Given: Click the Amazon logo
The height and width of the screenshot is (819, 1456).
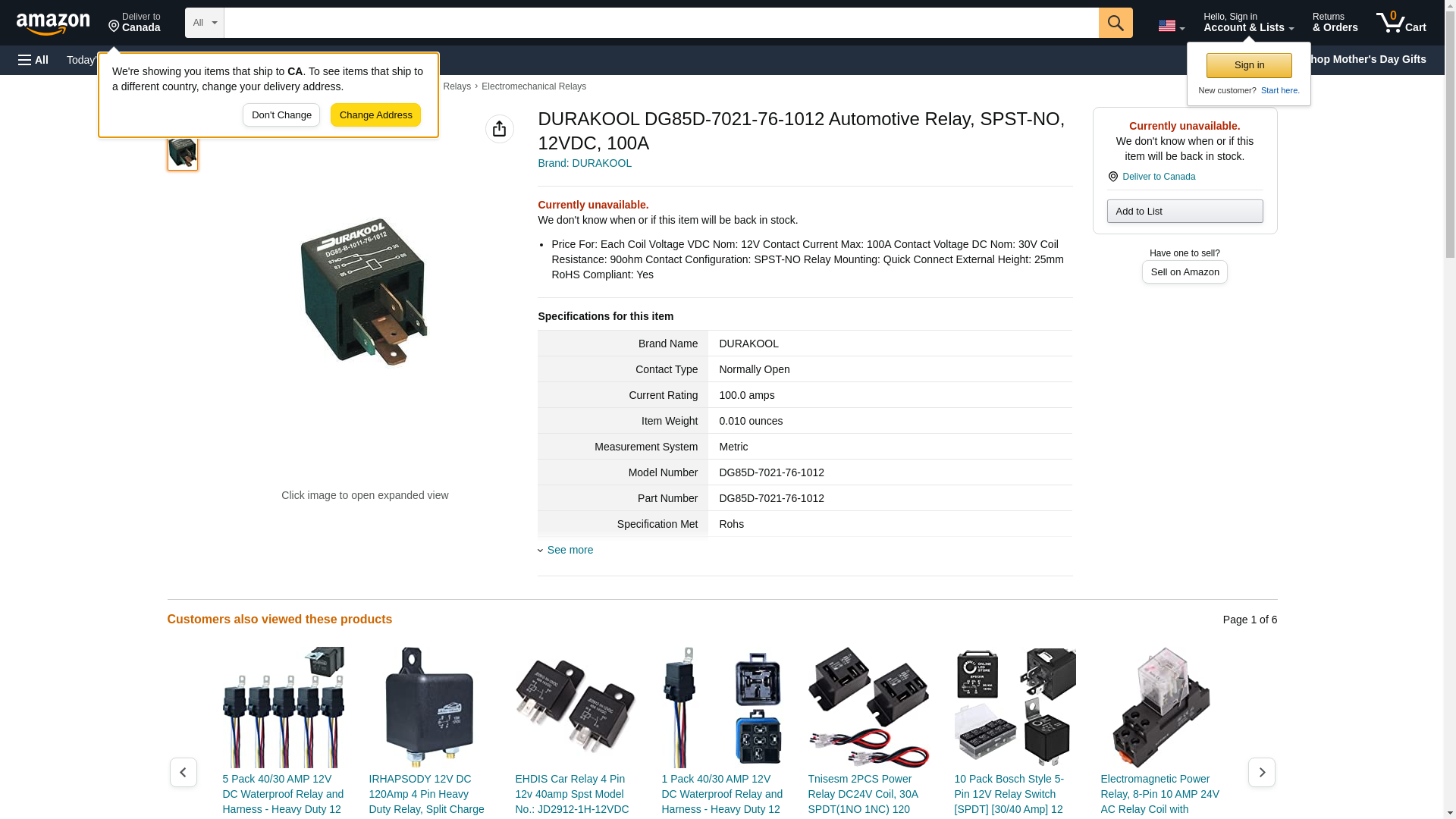Looking at the screenshot, I should point(53,24).
